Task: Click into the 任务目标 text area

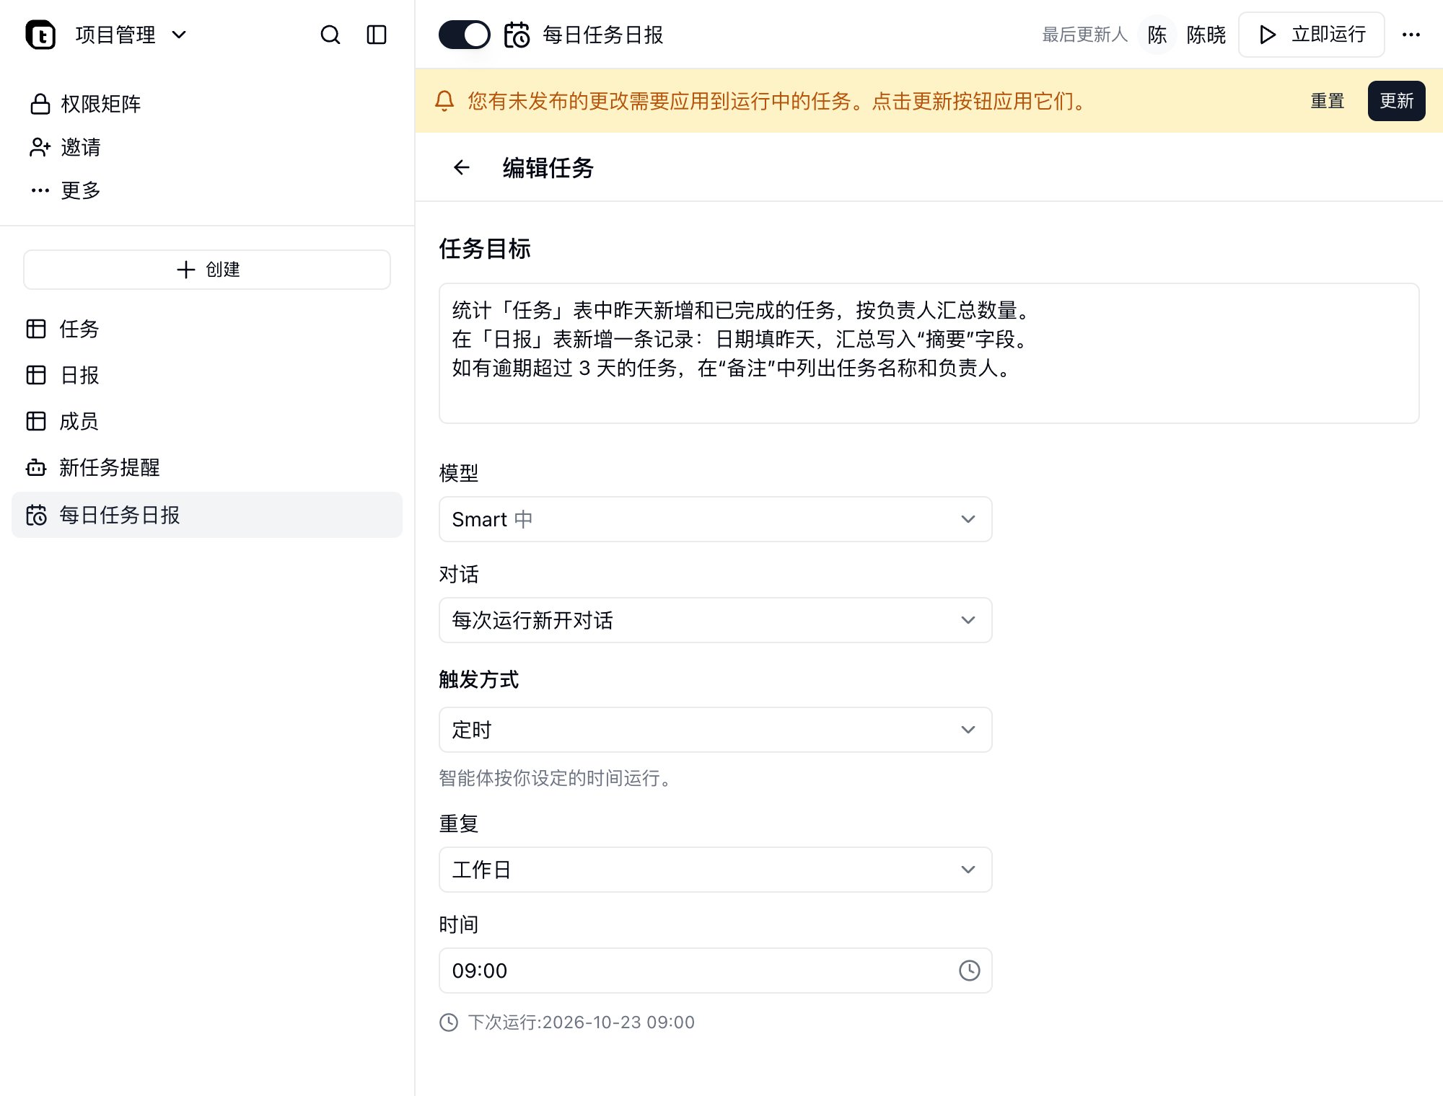Action: click(x=929, y=353)
